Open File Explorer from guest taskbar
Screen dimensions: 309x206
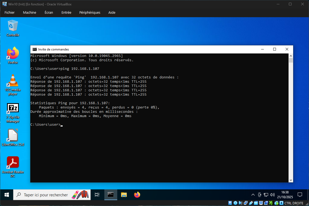coord(124,195)
